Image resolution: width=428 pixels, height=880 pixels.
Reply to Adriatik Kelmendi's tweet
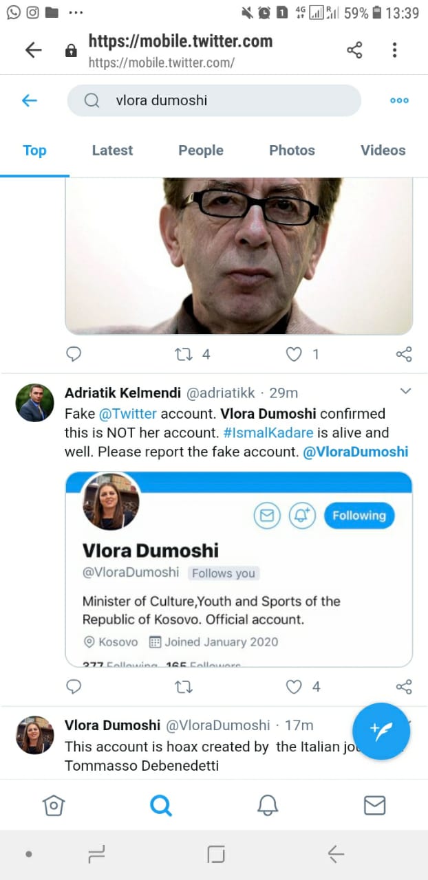point(74,686)
